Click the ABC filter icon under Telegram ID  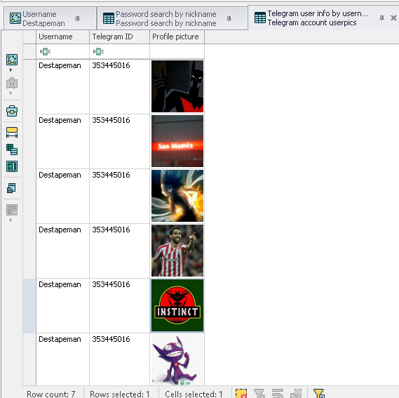(x=98, y=52)
